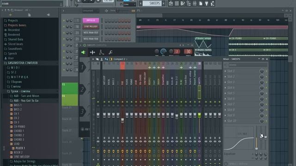Click the playlist timeline ruler at bar 77
This screenshot has width=296, height=166.
[x=174, y=20]
